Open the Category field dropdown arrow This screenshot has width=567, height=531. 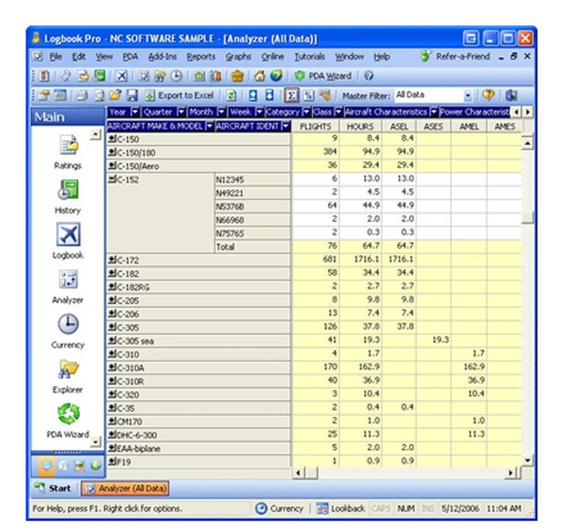point(306,112)
